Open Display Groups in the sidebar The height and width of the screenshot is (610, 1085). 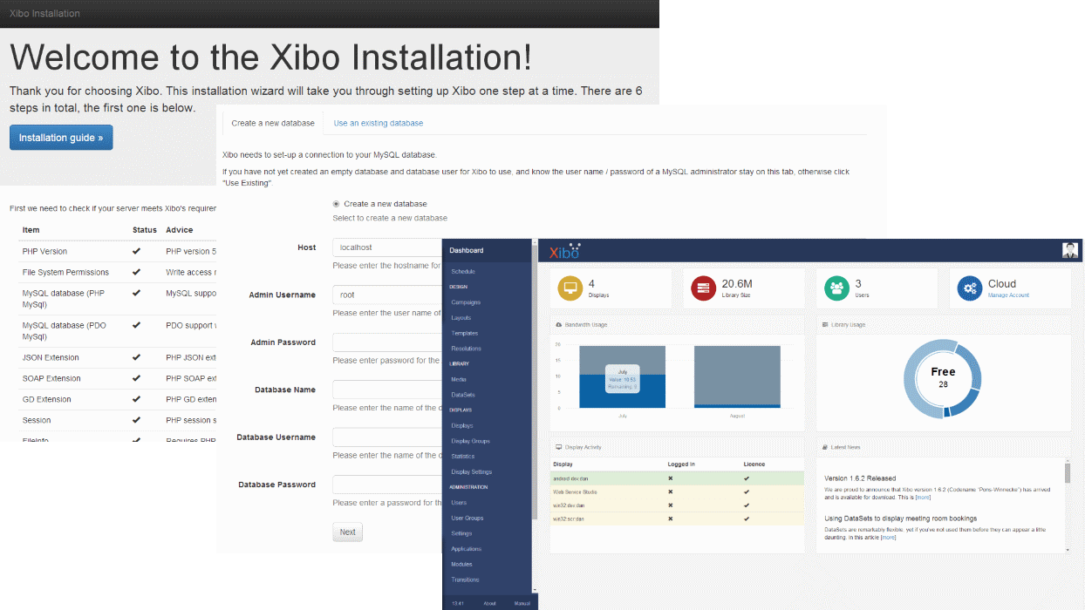(470, 441)
